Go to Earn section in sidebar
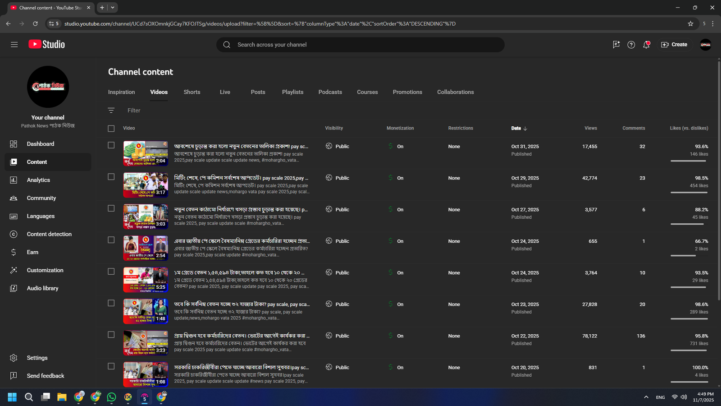The width and height of the screenshot is (721, 406). pos(32,252)
